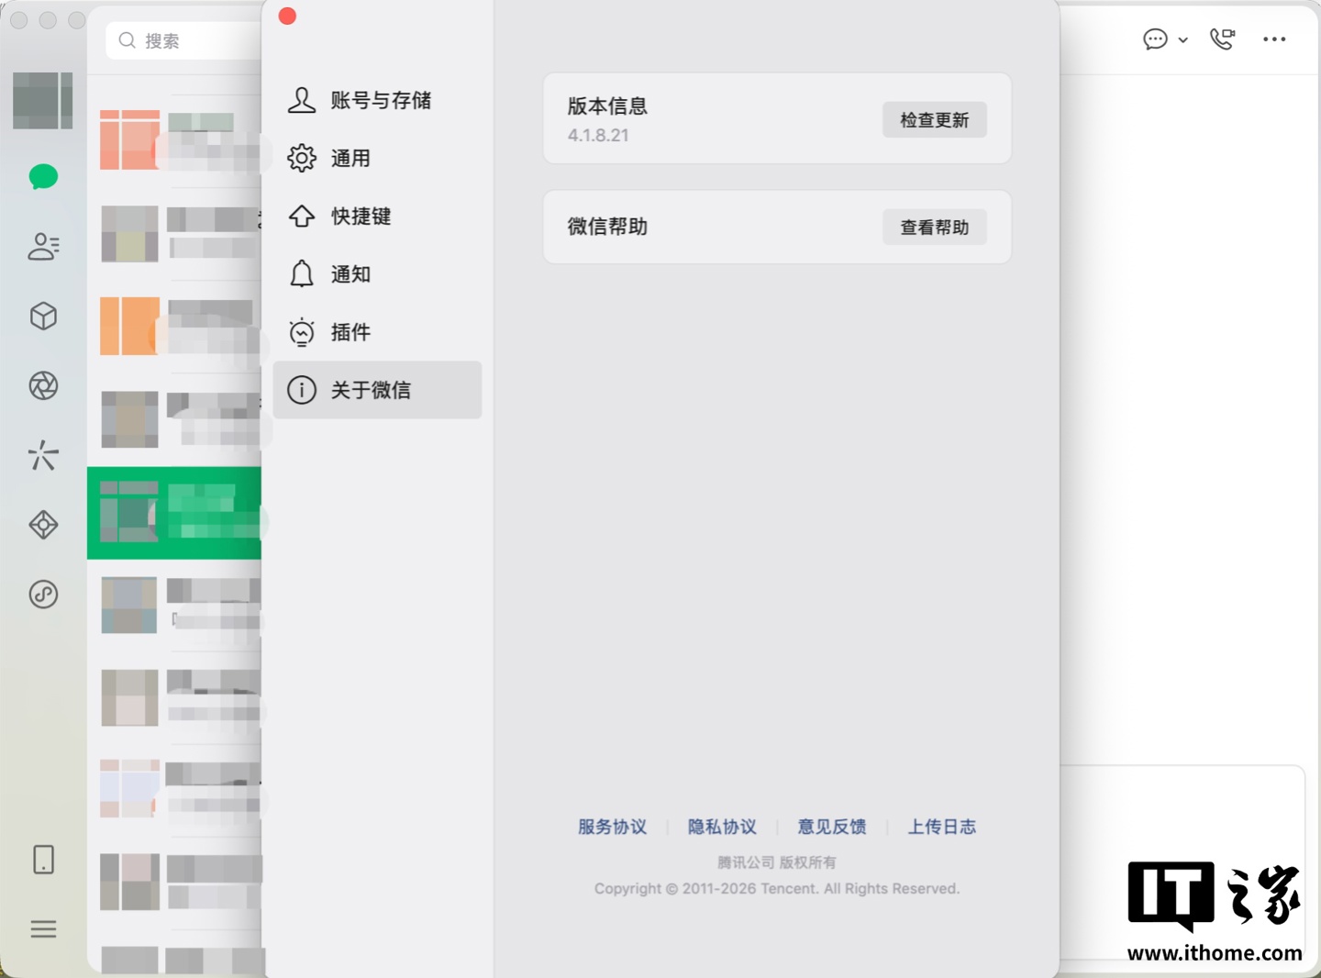Image resolution: width=1321 pixels, height=978 pixels.
Task: Open the three-dot more options icon
Action: (x=1274, y=39)
